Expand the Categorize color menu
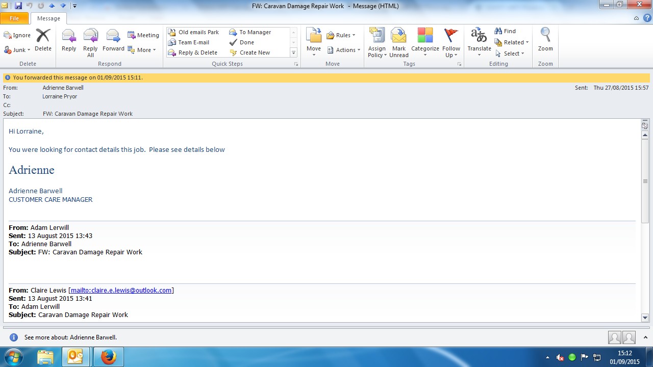 click(x=425, y=42)
